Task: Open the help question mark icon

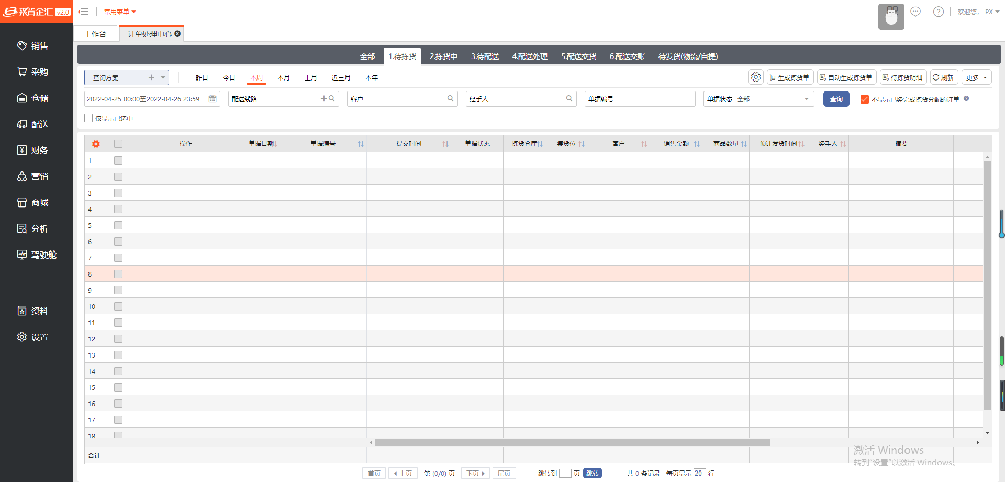Action: pos(938,12)
